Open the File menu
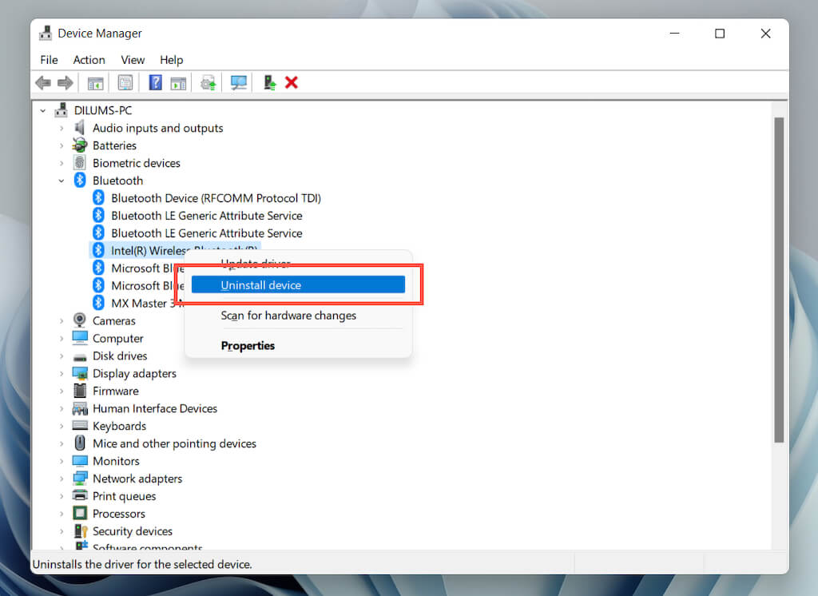 click(49, 60)
